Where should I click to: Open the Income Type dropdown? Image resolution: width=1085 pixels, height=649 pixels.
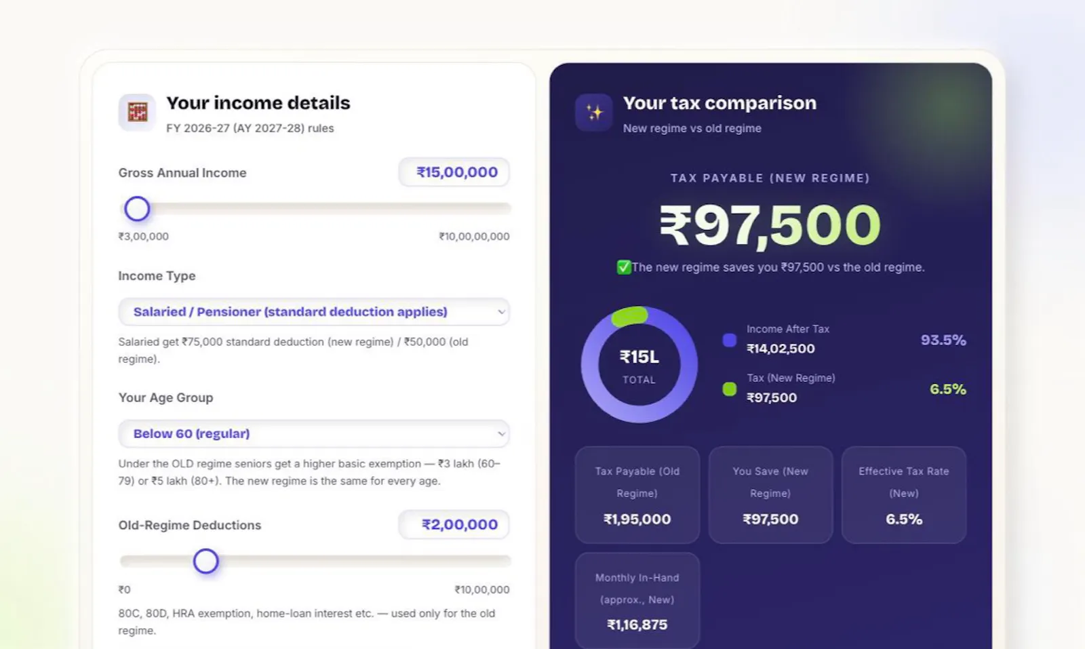(314, 312)
